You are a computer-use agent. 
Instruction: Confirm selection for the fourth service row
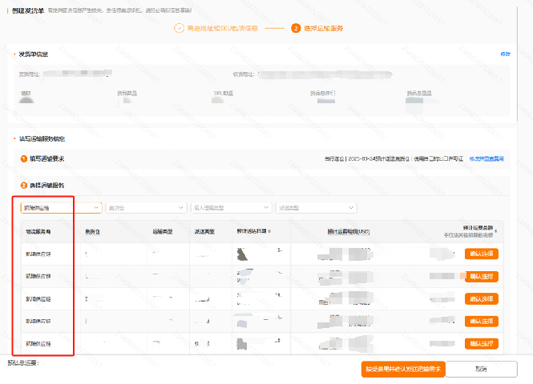click(x=482, y=322)
